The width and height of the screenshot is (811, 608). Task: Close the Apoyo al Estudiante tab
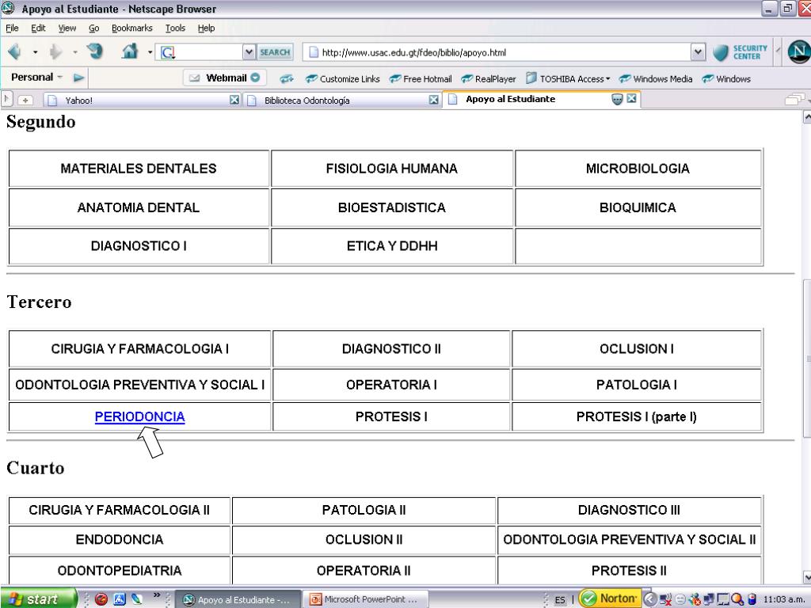tap(631, 98)
